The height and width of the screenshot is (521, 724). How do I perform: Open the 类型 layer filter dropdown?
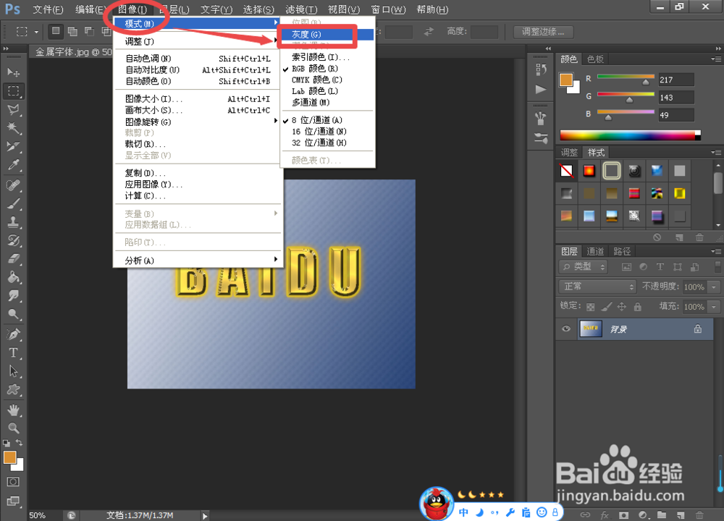coord(583,267)
